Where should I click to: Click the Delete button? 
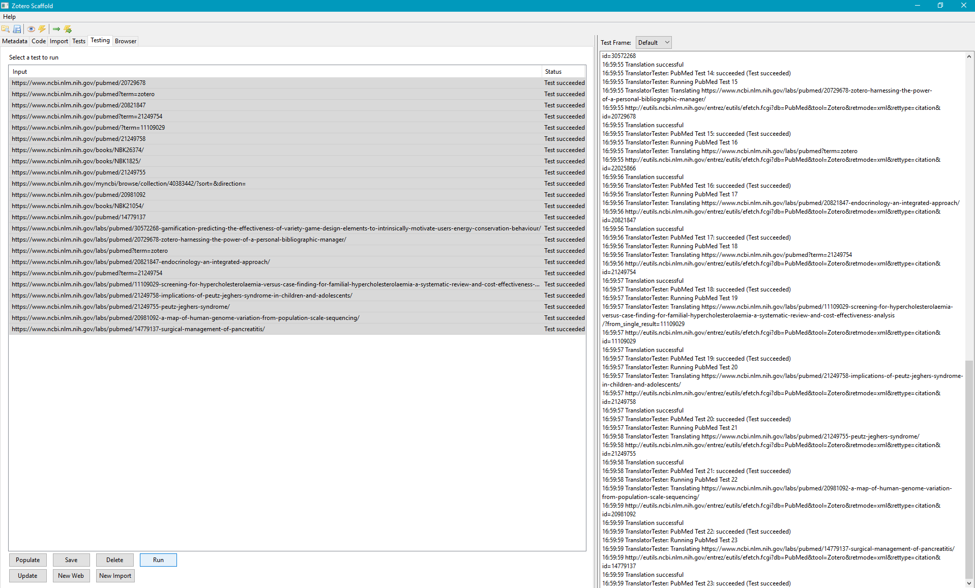115,560
